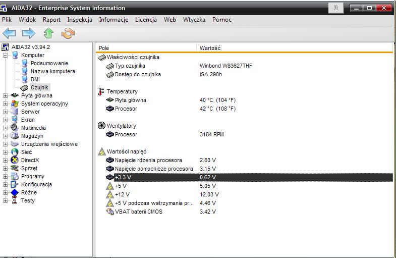Open the Pomoc menu

(222, 20)
